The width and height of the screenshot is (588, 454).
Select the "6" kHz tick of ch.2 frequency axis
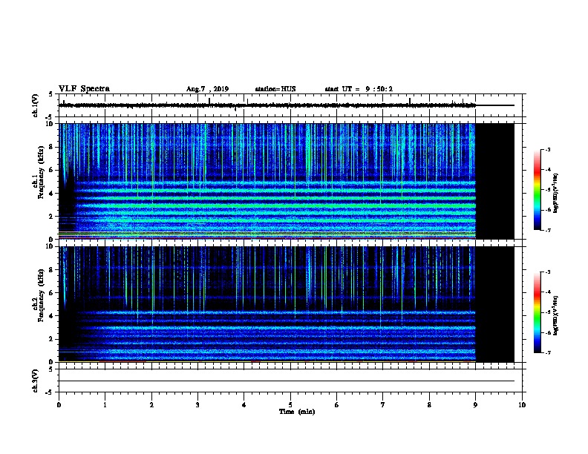click(x=52, y=292)
